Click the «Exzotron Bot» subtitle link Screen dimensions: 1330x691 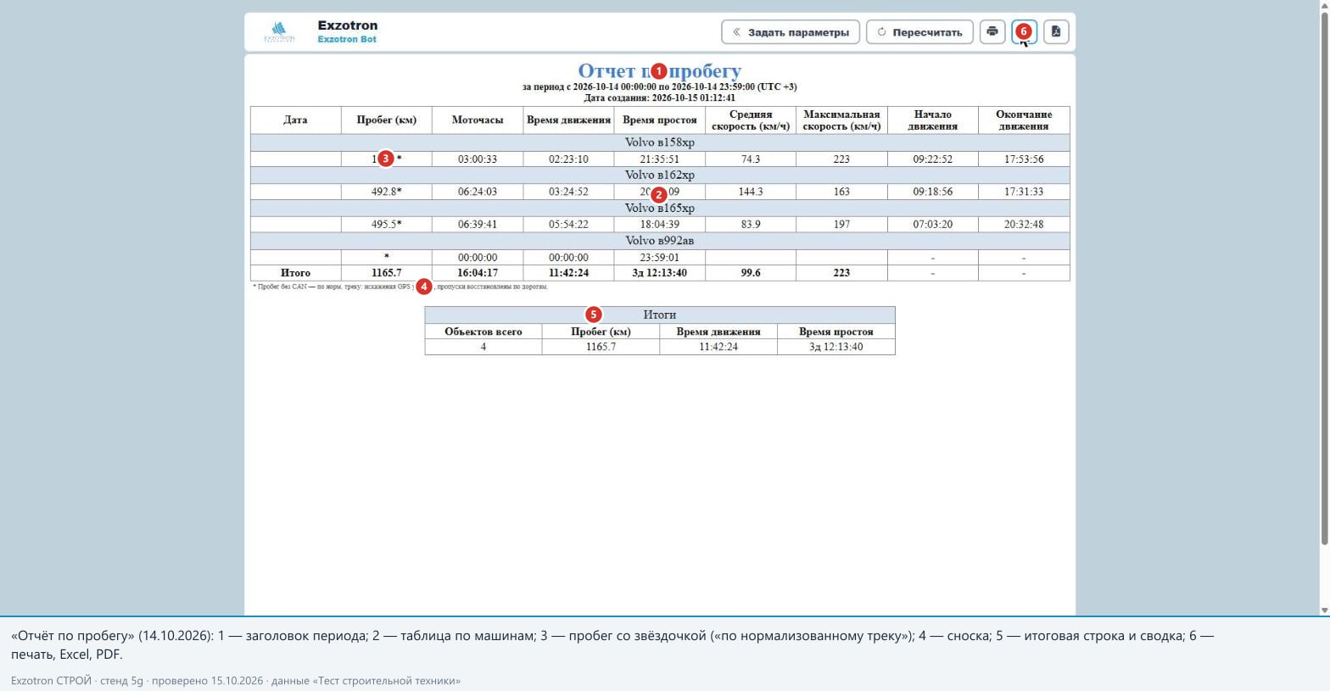347,39
